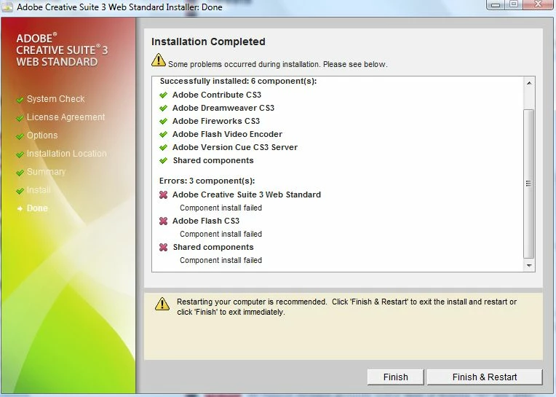Viewport: 556px width, 397px height.
Task: Click the Options step checkmark
Action: tap(20, 136)
